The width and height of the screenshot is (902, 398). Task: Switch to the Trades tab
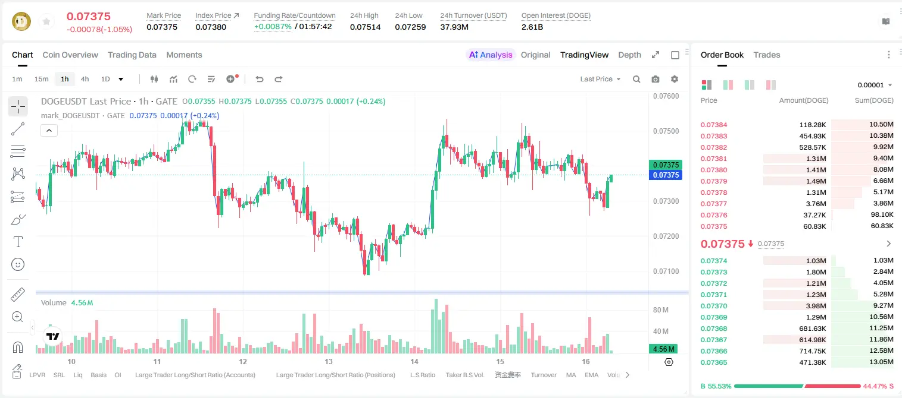tap(766, 55)
